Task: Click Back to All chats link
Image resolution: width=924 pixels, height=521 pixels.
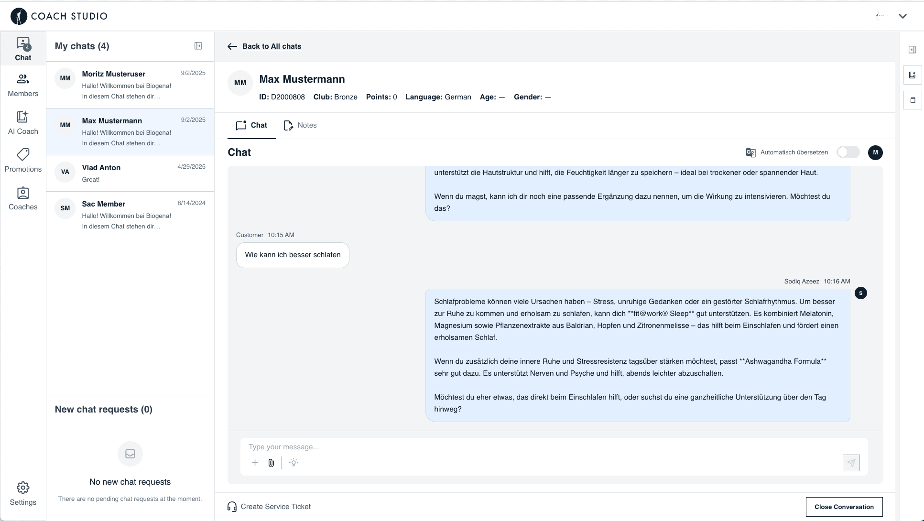Action: tap(272, 46)
